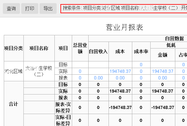187x126 pixels.
Task: Select the 营业月报表 report title
Action: (x=124, y=27)
